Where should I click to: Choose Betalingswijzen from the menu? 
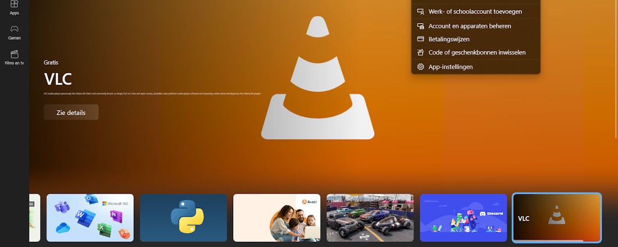tap(476, 39)
